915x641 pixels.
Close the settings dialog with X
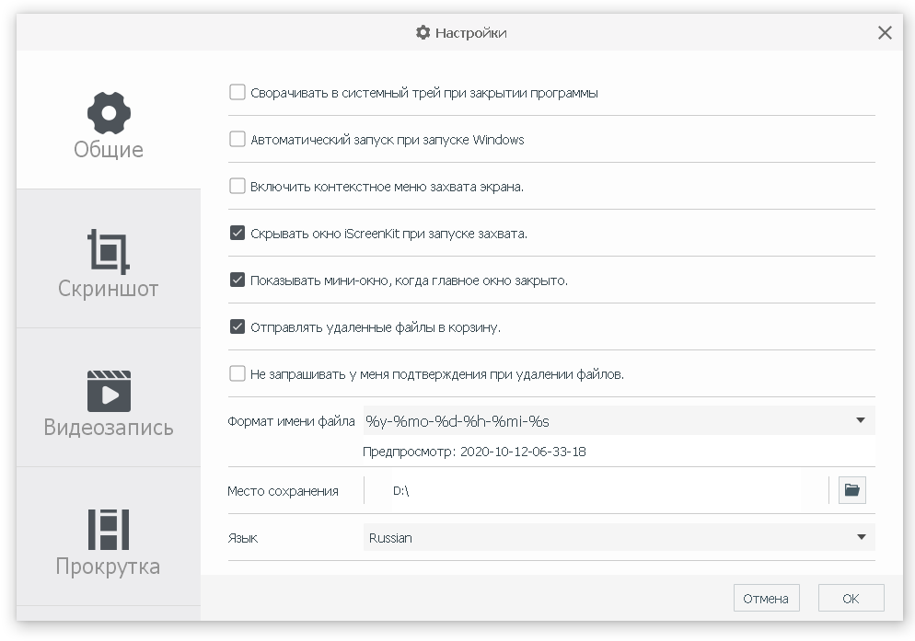(885, 33)
